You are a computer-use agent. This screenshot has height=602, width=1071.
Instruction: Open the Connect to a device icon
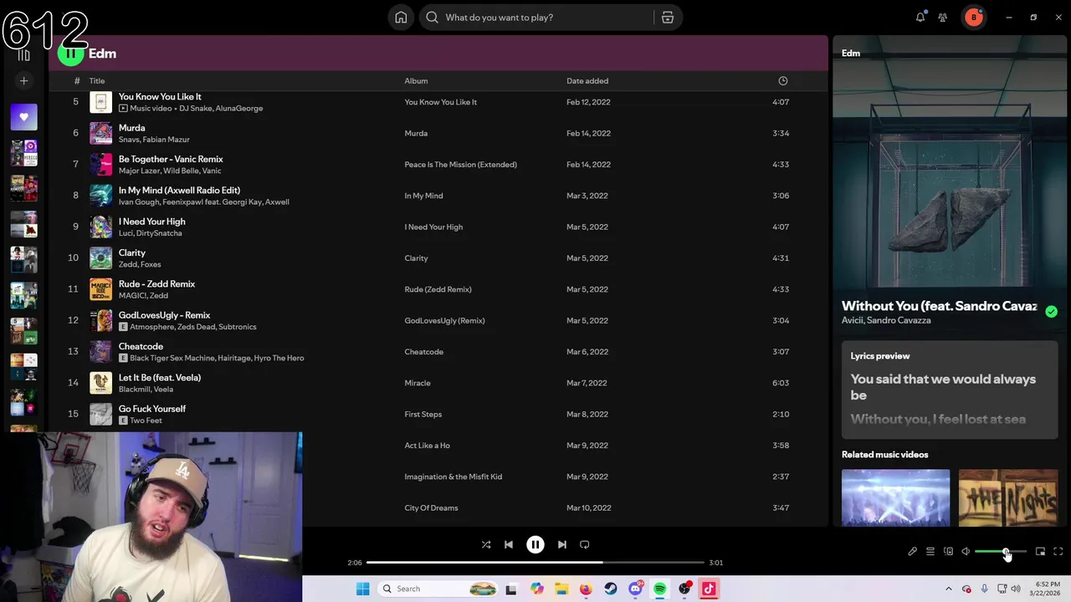[x=948, y=552]
